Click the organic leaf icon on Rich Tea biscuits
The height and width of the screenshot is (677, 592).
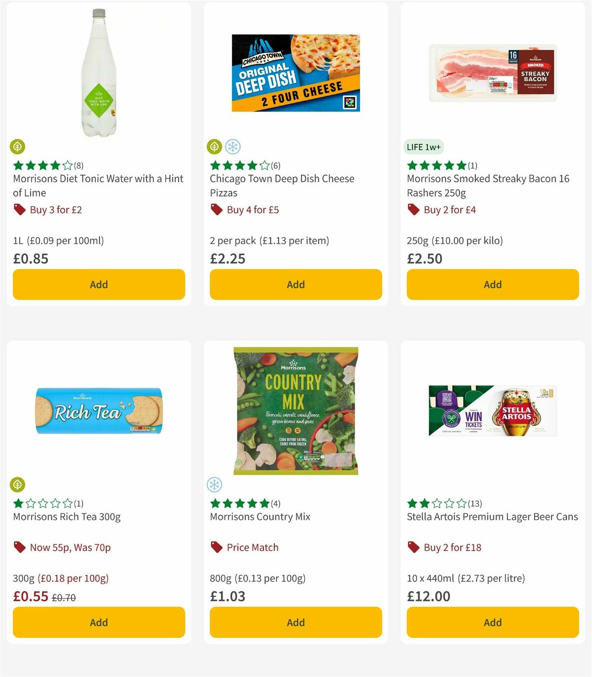(x=18, y=485)
